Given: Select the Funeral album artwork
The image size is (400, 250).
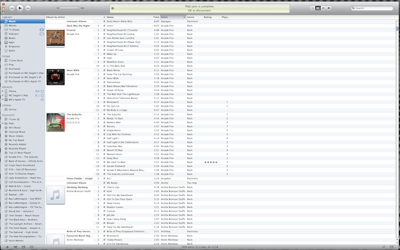Looking at the screenshot, I should [56, 38].
